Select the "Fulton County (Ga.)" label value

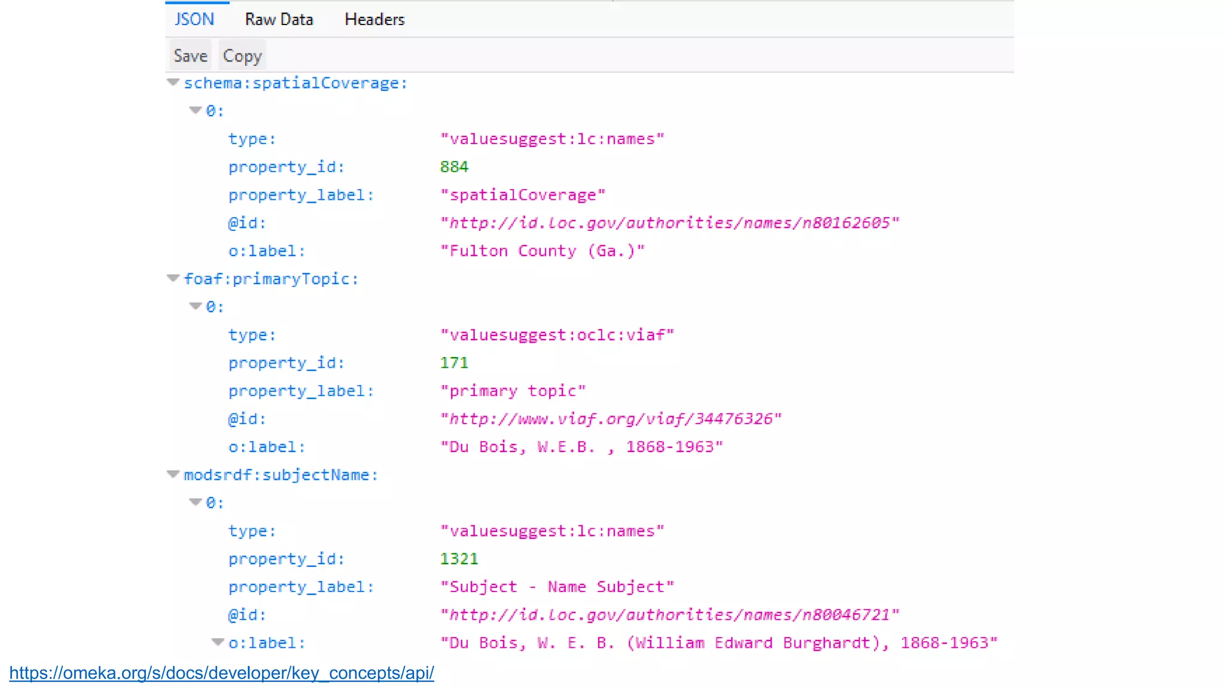point(543,251)
